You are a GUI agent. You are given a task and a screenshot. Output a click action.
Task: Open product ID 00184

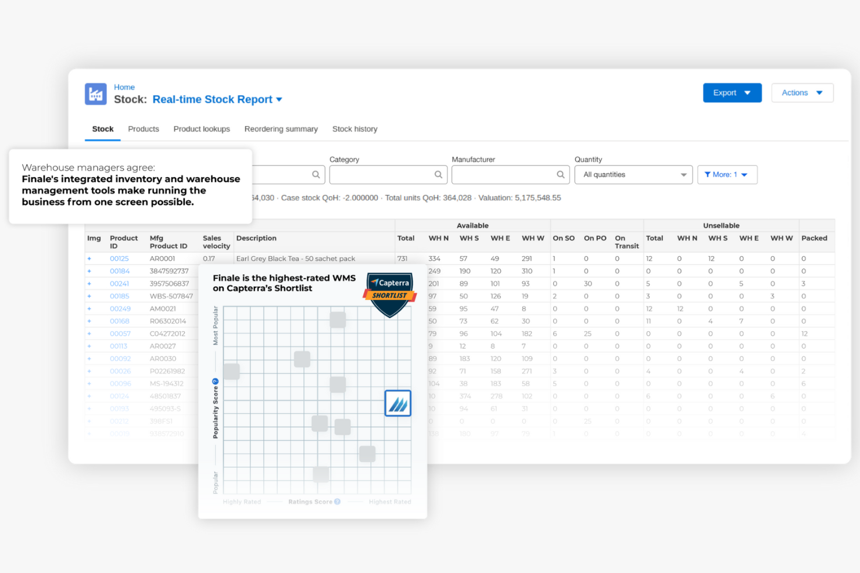(120, 271)
